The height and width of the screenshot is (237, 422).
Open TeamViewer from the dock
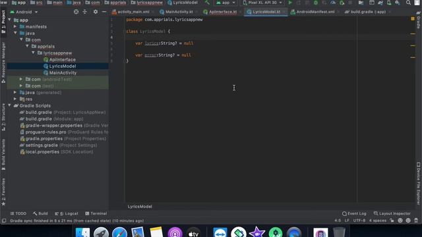point(220,232)
